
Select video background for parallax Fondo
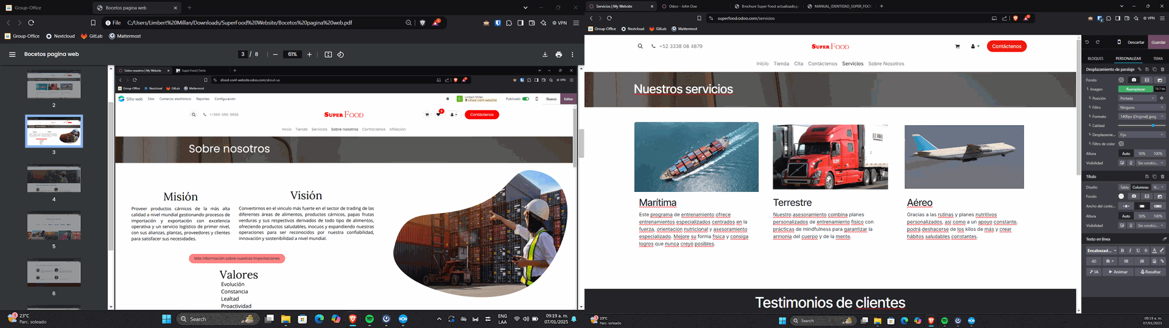point(1147,80)
